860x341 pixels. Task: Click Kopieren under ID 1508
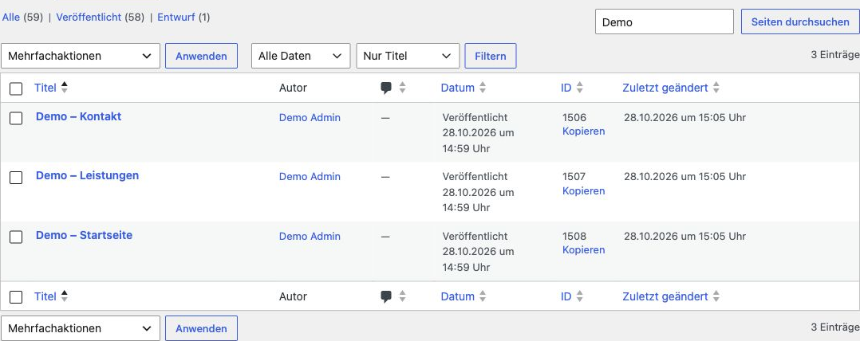pos(584,250)
